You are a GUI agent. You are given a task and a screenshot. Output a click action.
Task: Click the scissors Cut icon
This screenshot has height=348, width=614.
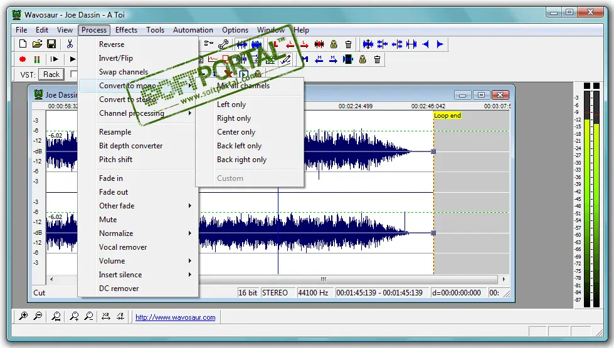click(70, 44)
